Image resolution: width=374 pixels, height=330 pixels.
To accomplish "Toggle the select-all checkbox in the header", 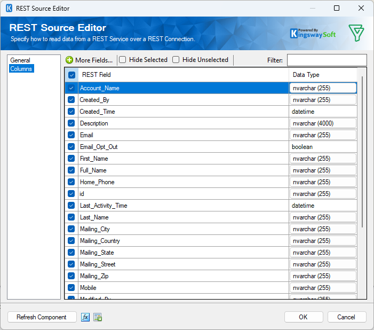I will tap(71, 75).
